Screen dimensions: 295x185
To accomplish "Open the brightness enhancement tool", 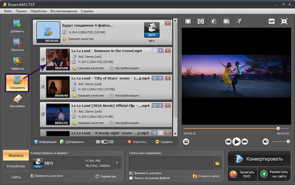I will pos(214,21).
